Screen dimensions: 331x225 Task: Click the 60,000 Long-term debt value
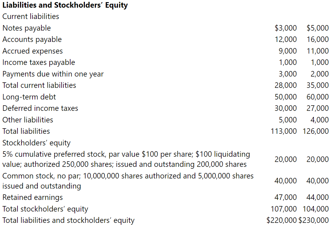tap(318, 97)
